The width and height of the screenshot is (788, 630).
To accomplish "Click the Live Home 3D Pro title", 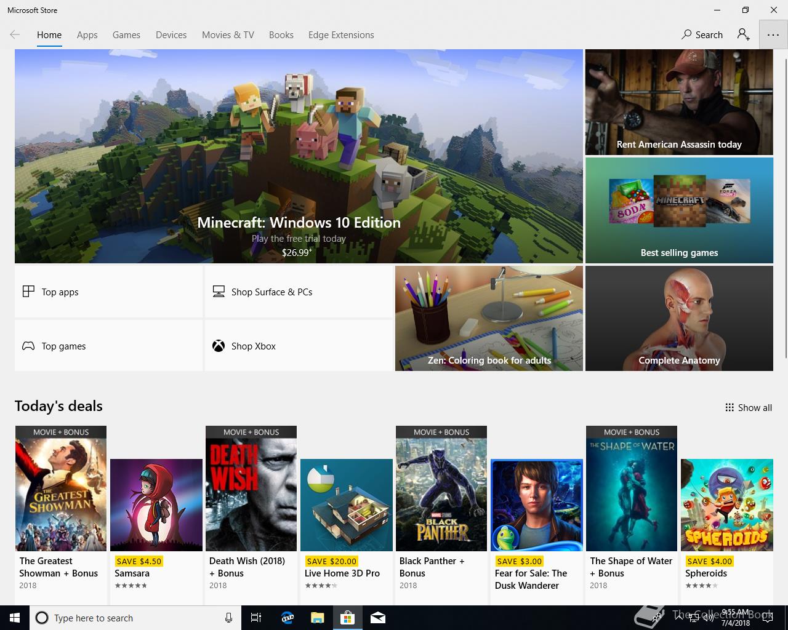I will [x=342, y=573].
